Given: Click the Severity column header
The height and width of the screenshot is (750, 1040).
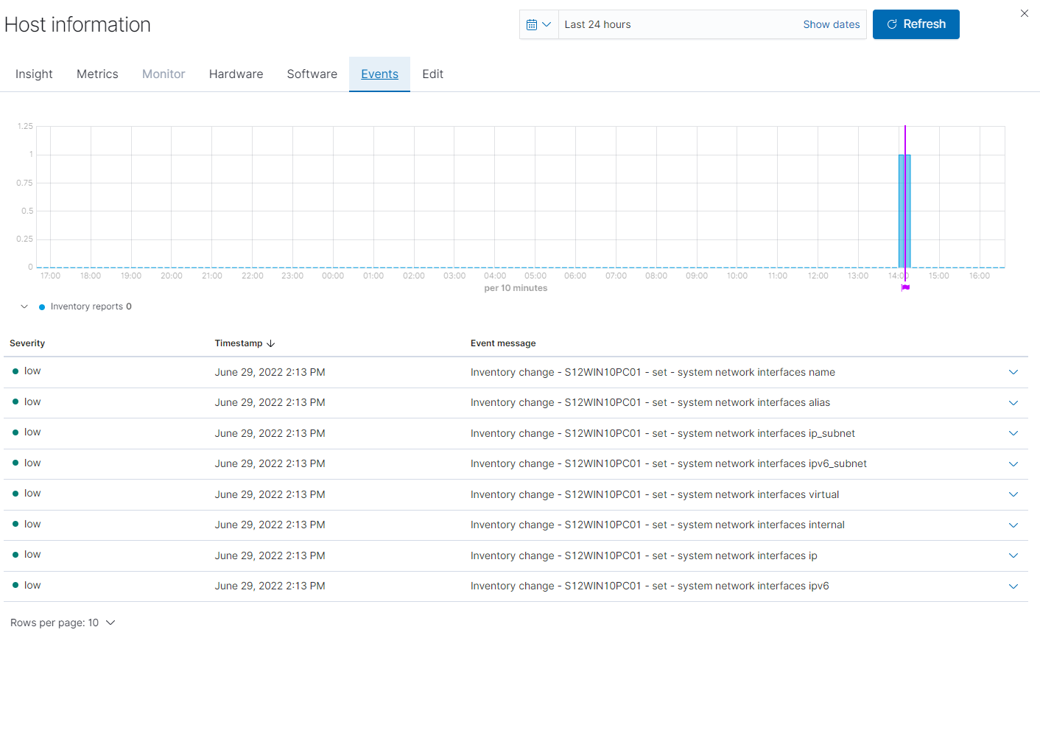Looking at the screenshot, I should click(x=27, y=343).
